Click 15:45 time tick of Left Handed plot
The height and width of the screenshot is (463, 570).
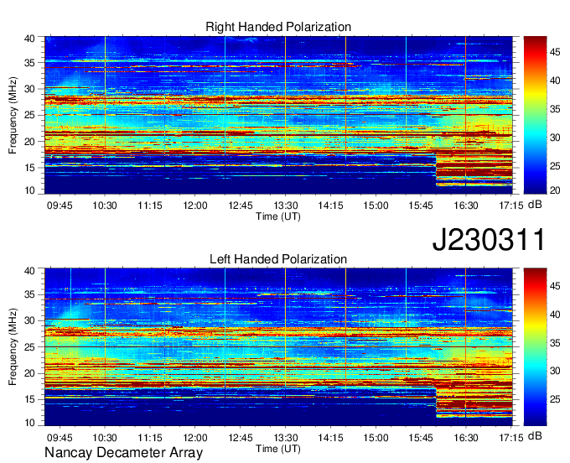[x=421, y=437]
